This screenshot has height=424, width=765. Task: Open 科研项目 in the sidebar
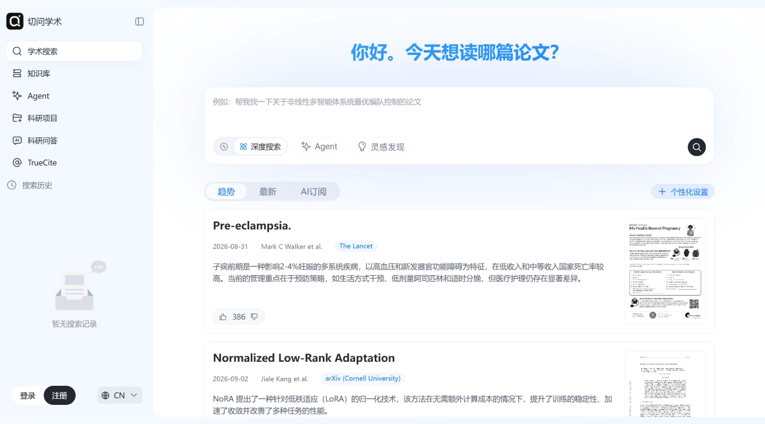tap(74, 118)
